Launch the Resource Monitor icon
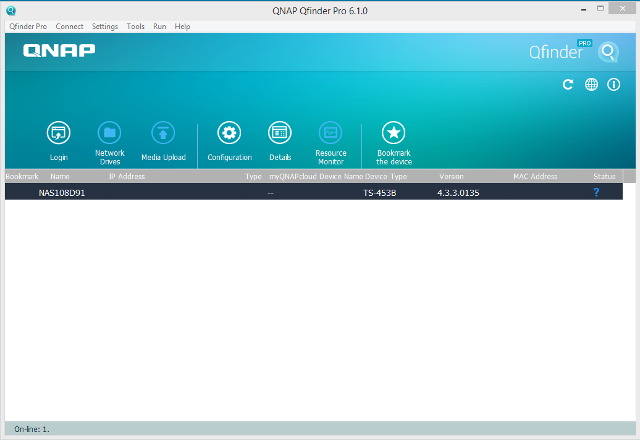This screenshot has width=640, height=440. [331, 133]
